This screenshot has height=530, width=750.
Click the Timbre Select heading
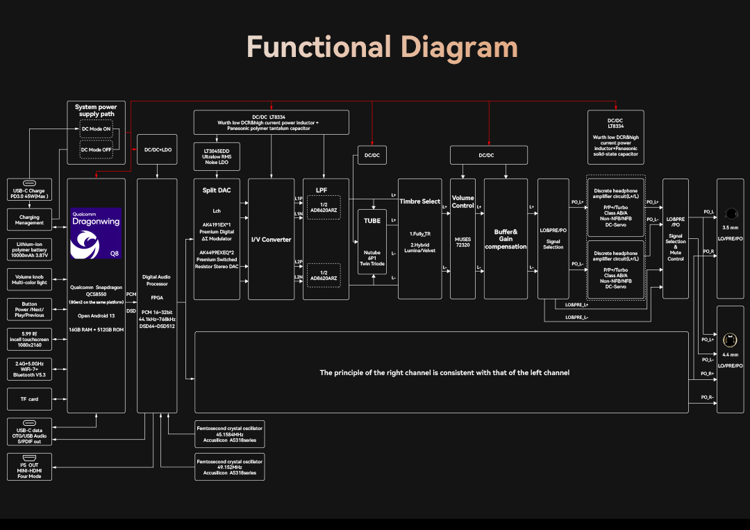(x=420, y=201)
